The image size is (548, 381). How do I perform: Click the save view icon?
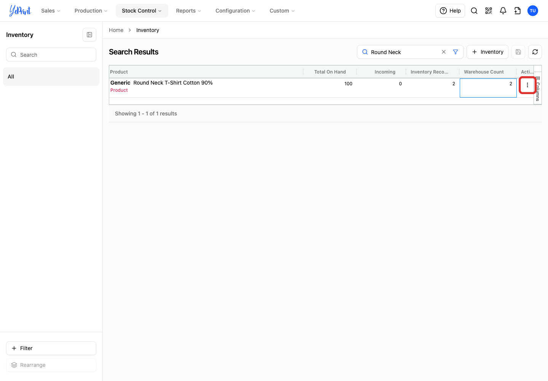pyautogui.click(x=518, y=52)
